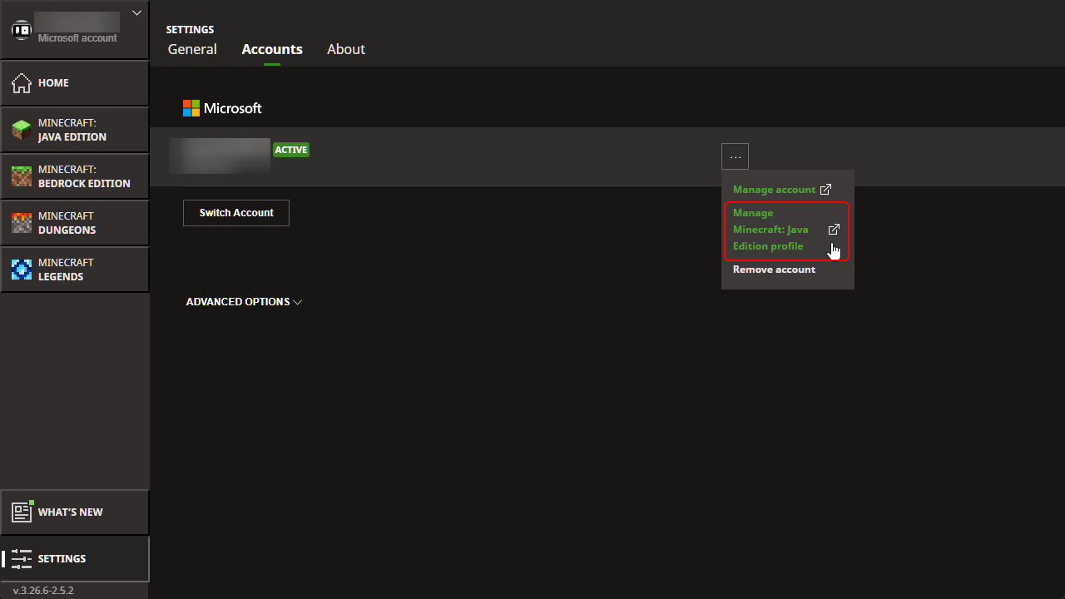Expand the account switcher chevron at top left
Viewport: 1065px width, 599px height.
tap(137, 12)
